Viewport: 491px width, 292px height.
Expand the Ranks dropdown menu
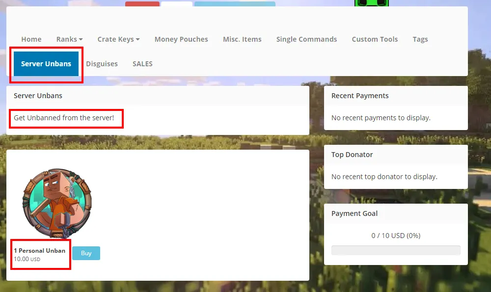[x=70, y=39]
